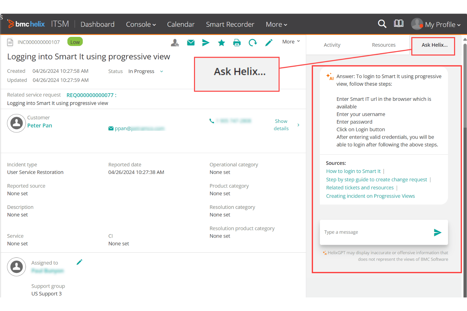Click the incident document icon beside INC000000000107
The width and height of the screenshot is (467, 311).
tap(10, 42)
